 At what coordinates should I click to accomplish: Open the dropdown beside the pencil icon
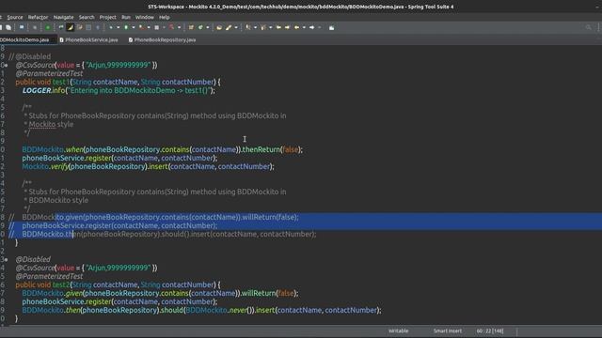(236, 27)
